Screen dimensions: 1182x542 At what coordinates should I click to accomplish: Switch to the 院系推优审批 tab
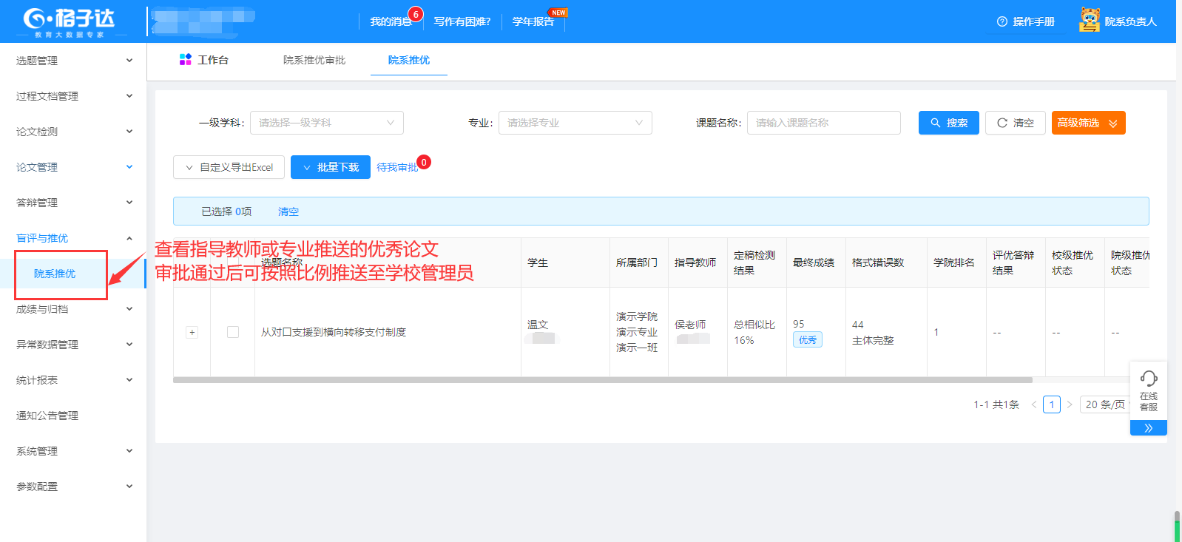click(314, 60)
